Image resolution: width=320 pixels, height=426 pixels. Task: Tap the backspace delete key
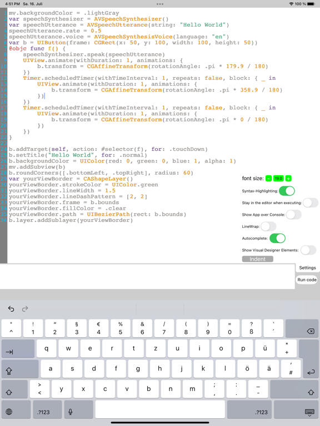[x=302, y=328]
